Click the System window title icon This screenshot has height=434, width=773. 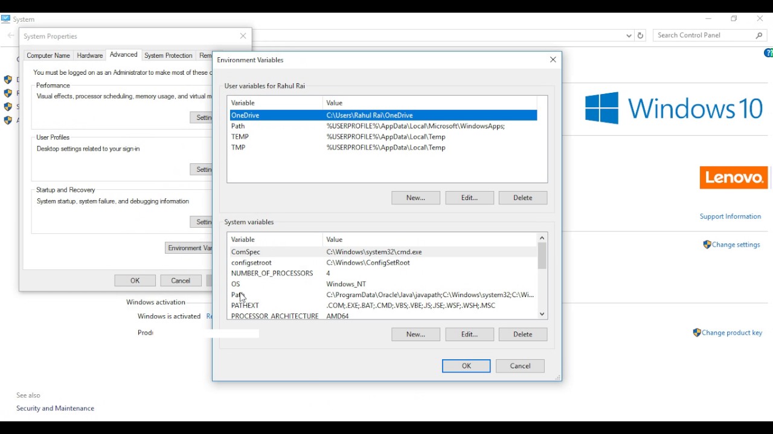click(x=6, y=19)
